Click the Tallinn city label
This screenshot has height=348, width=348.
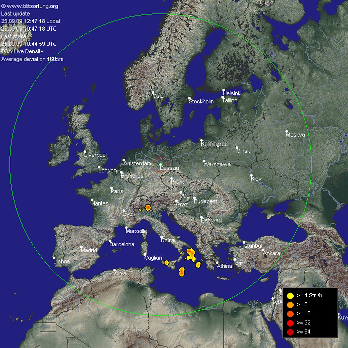230,100
